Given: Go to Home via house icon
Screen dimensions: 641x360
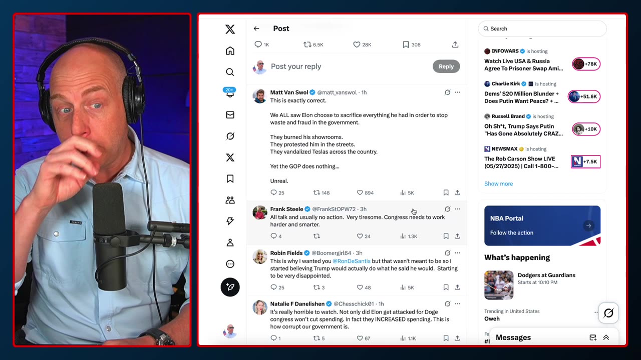Looking at the screenshot, I should (x=230, y=50).
